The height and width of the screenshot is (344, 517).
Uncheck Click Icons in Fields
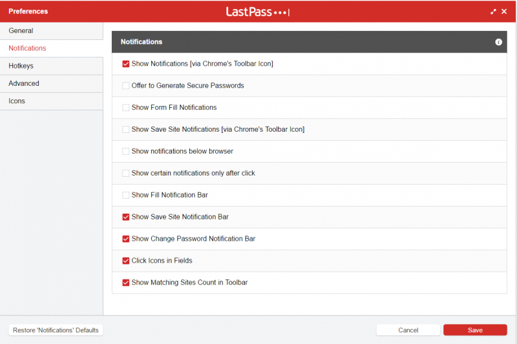pyautogui.click(x=125, y=261)
